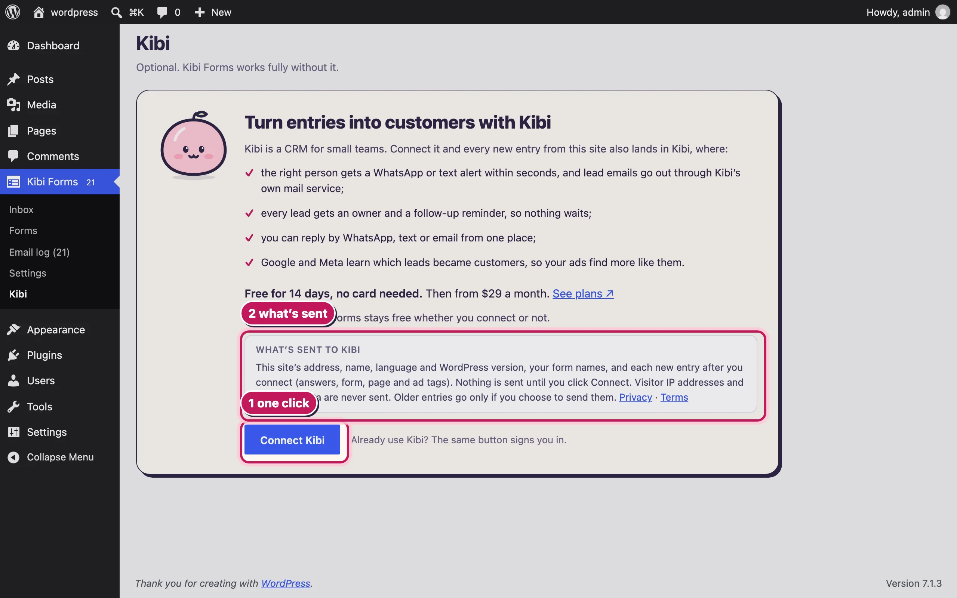The width and height of the screenshot is (957, 598).
Task: View comments bubble in admin bar
Action: [x=162, y=12]
